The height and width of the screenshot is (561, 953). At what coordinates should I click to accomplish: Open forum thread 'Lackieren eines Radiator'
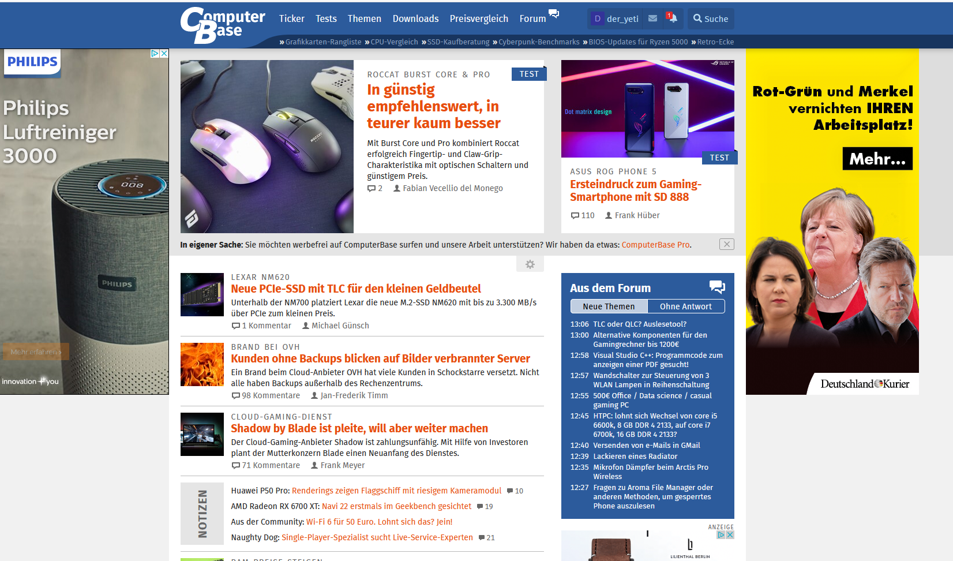pos(635,457)
